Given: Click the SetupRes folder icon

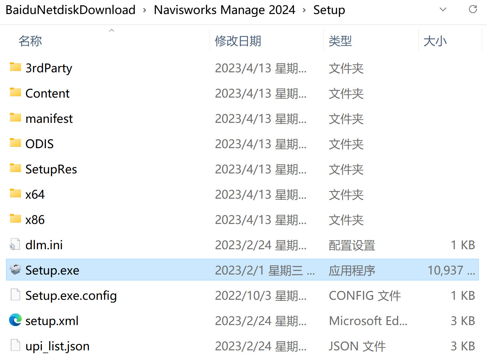Looking at the screenshot, I should [x=15, y=168].
